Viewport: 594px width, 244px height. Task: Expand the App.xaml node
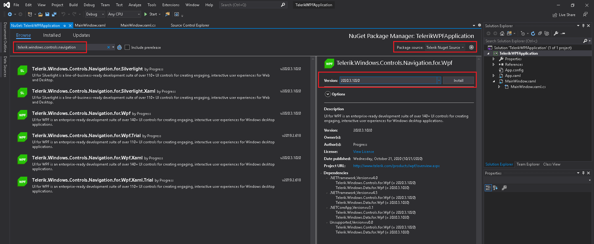pos(493,76)
